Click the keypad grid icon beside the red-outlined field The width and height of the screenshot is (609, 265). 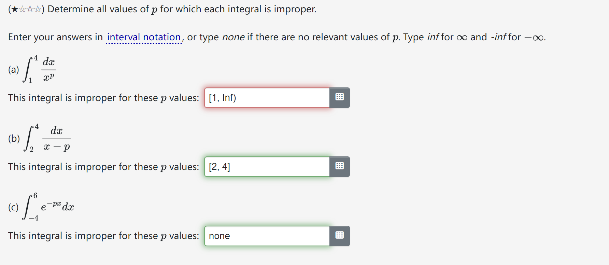(x=340, y=98)
